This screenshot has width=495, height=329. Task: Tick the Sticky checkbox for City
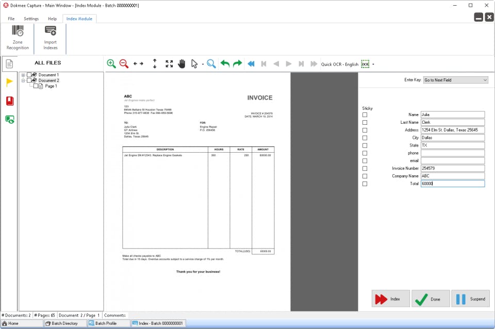tap(365, 138)
